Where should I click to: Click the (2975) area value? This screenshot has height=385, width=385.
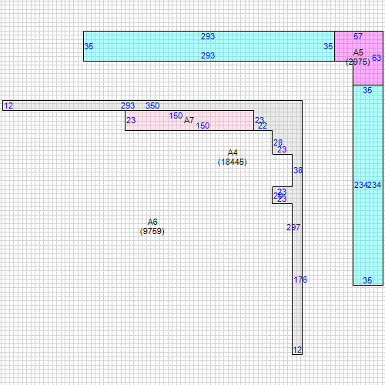tap(358, 62)
